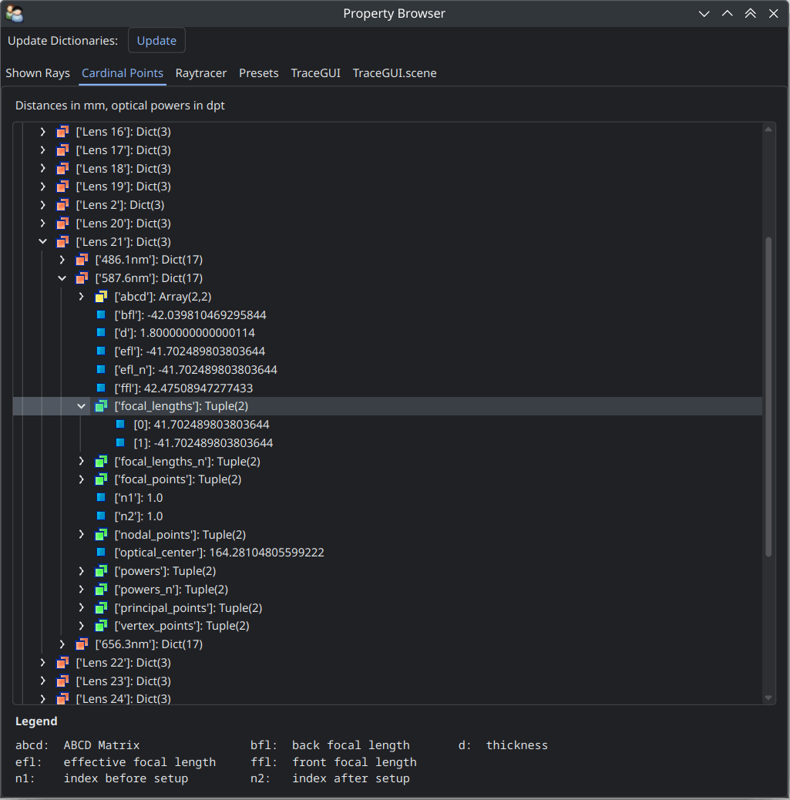Expand the Lens 23 dictionary

[43, 681]
